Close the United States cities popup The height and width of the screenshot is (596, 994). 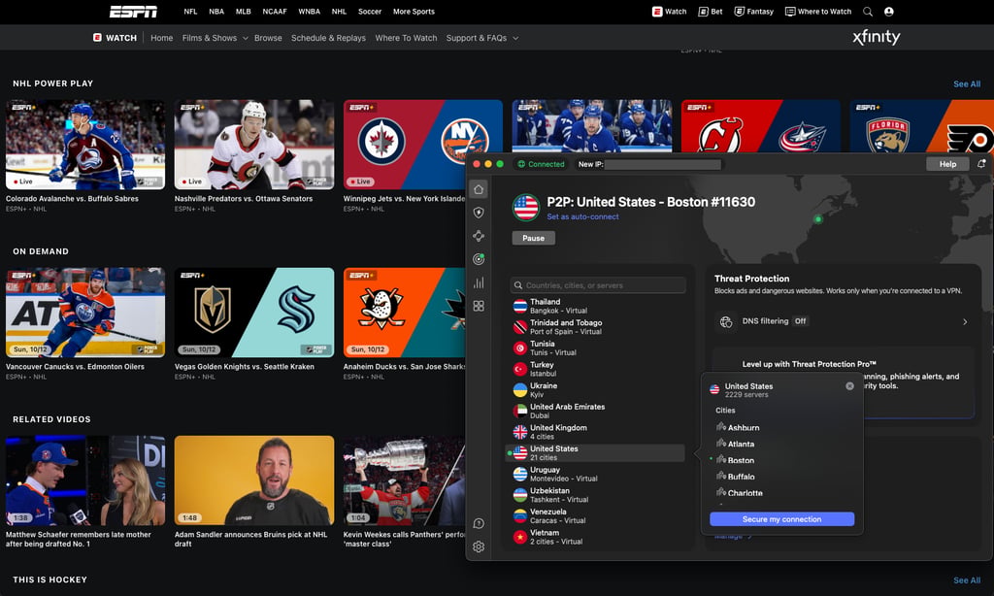pyautogui.click(x=849, y=386)
